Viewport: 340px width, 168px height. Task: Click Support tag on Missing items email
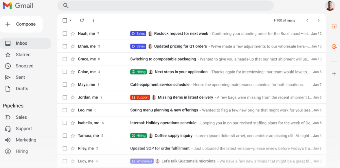click(140, 97)
